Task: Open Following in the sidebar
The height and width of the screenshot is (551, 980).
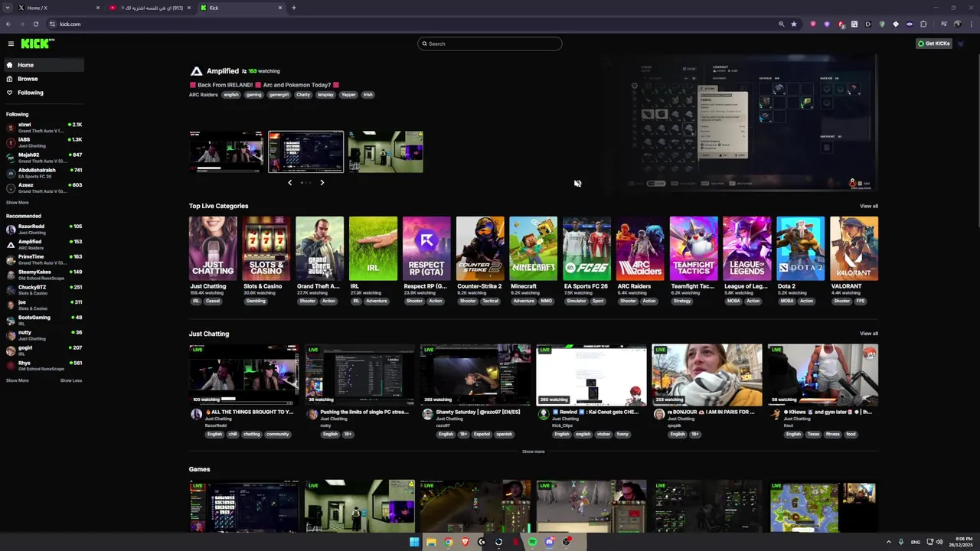Action: click(43, 93)
